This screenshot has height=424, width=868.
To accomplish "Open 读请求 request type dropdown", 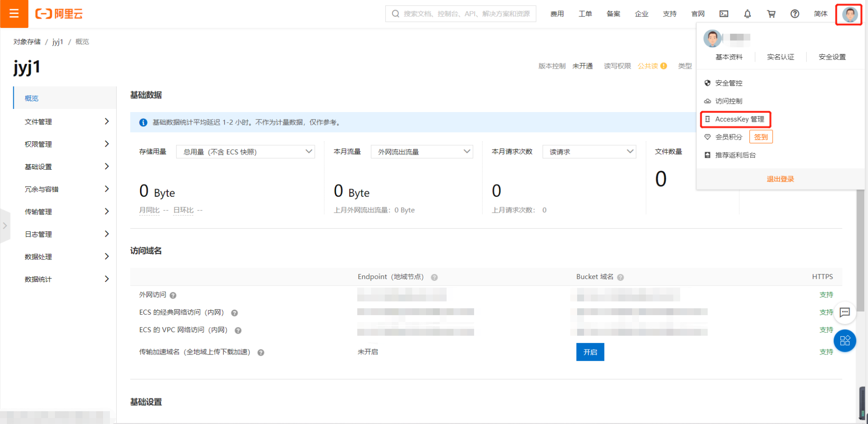I will tap(589, 152).
